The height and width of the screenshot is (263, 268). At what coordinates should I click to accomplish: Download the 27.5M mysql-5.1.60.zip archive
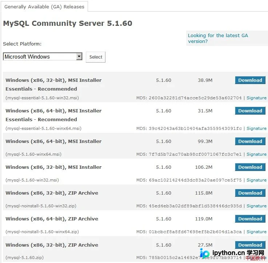click(x=250, y=245)
